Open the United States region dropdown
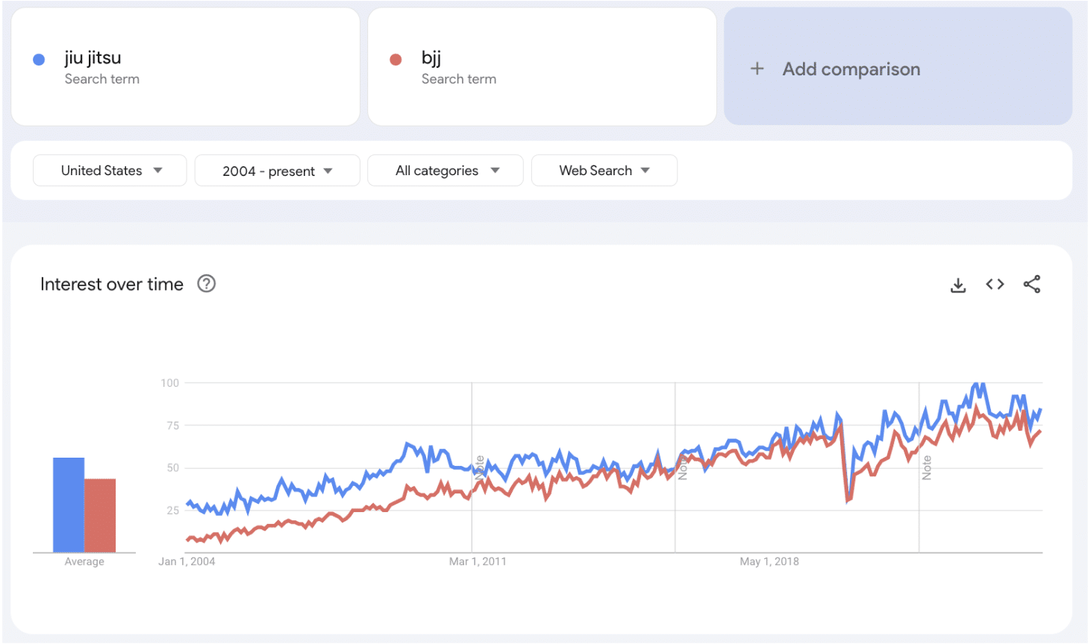The height and width of the screenshot is (644, 1088). (x=110, y=171)
